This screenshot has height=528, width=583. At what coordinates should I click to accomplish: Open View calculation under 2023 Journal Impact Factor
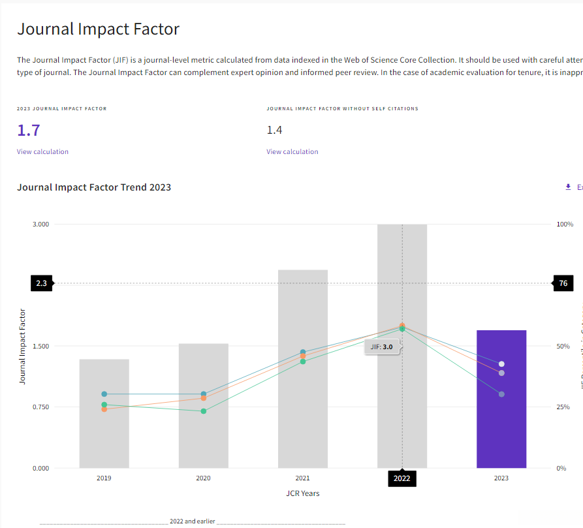pyautogui.click(x=42, y=151)
